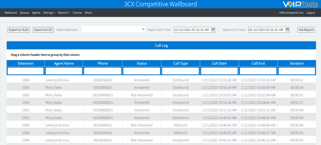Click Export to CSV button
Image resolution: width=321 pixels, height=145 pixels.
[43, 30]
